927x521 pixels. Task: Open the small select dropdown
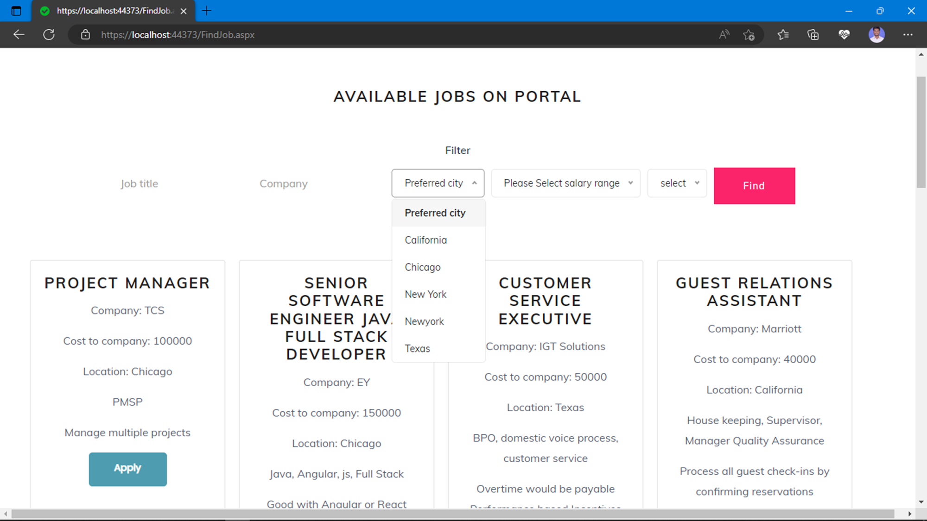pyautogui.click(x=677, y=183)
